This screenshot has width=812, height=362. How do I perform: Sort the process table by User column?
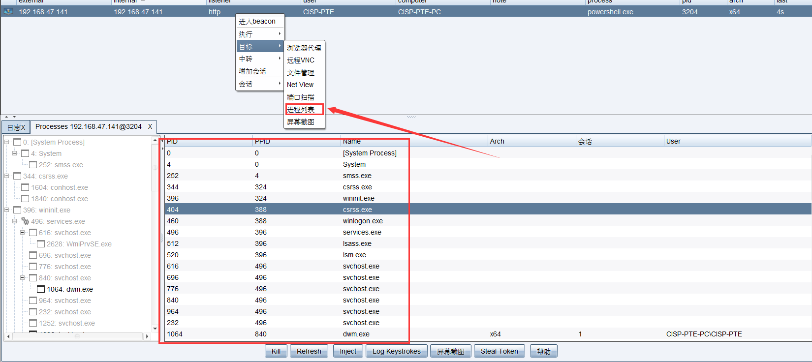pyautogui.click(x=737, y=141)
